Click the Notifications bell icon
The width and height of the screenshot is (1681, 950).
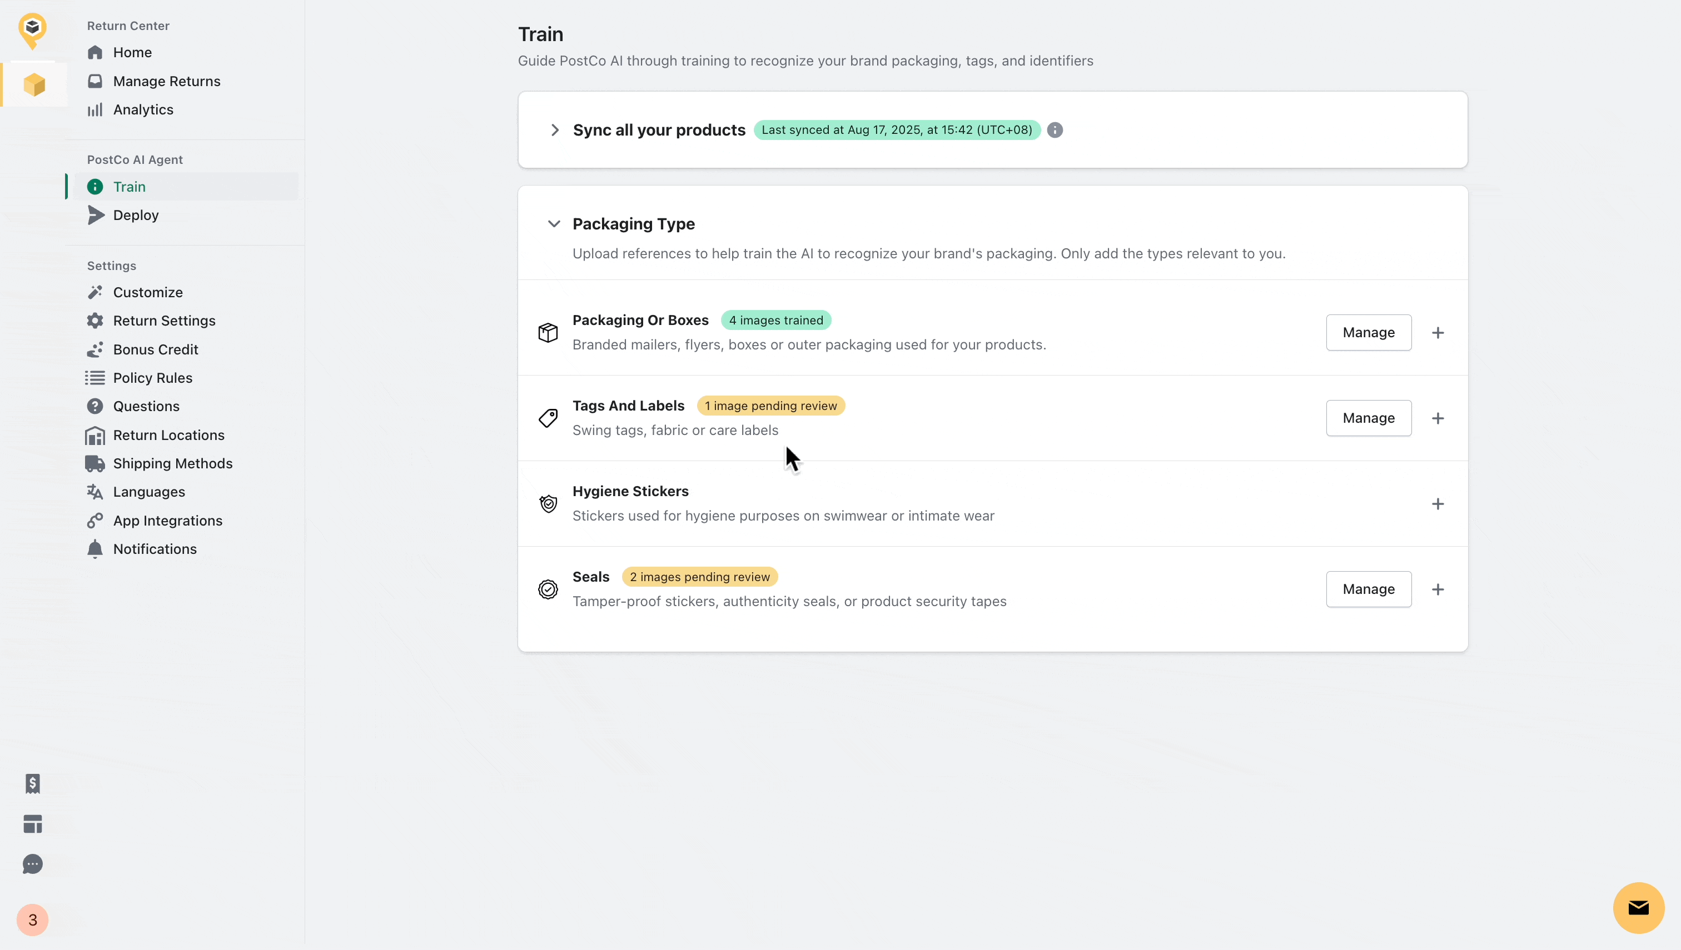pyautogui.click(x=95, y=549)
